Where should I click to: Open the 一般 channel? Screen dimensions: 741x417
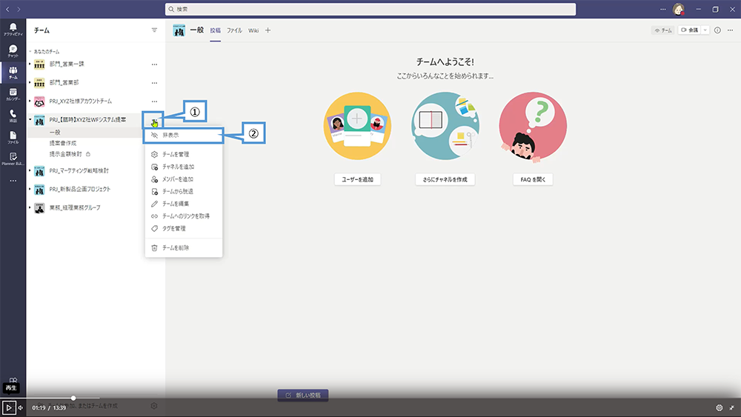coord(56,133)
